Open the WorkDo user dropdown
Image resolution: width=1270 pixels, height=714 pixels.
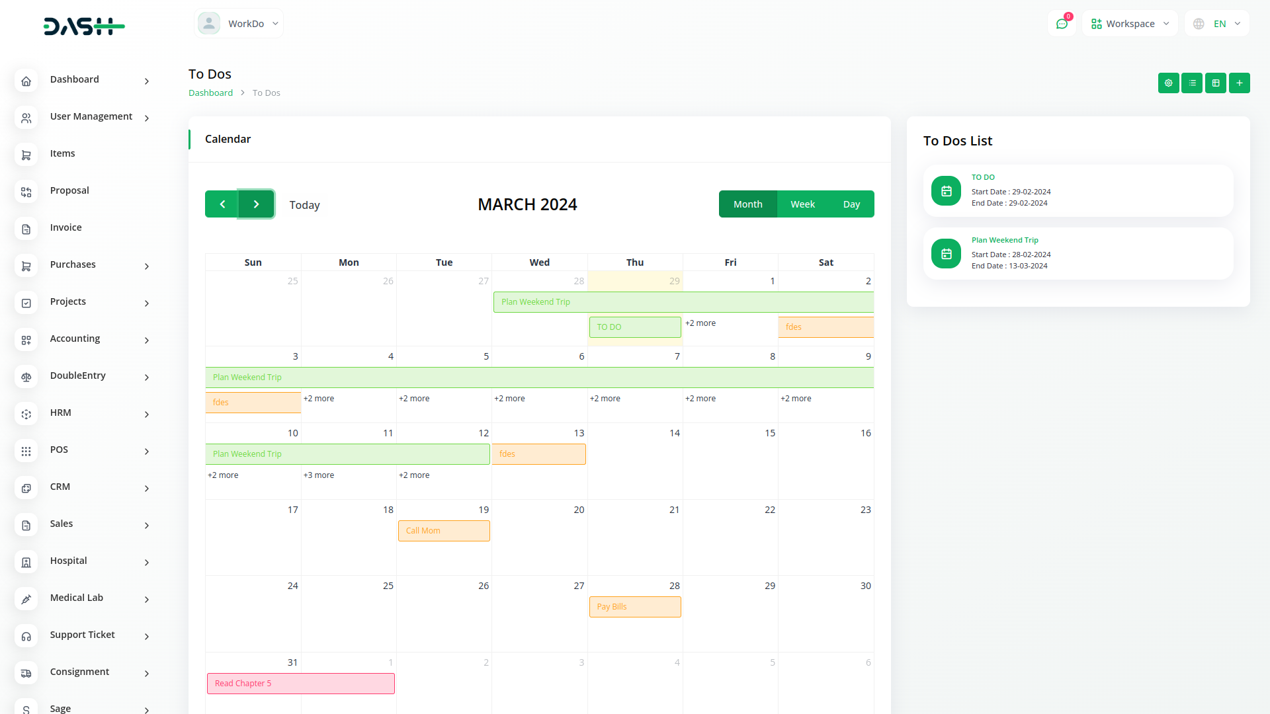point(239,24)
